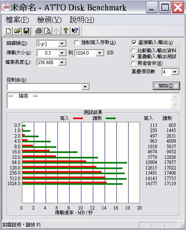186x230 pixels.
Task: Start the benchmark with 開始 button
Action: [166, 86]
